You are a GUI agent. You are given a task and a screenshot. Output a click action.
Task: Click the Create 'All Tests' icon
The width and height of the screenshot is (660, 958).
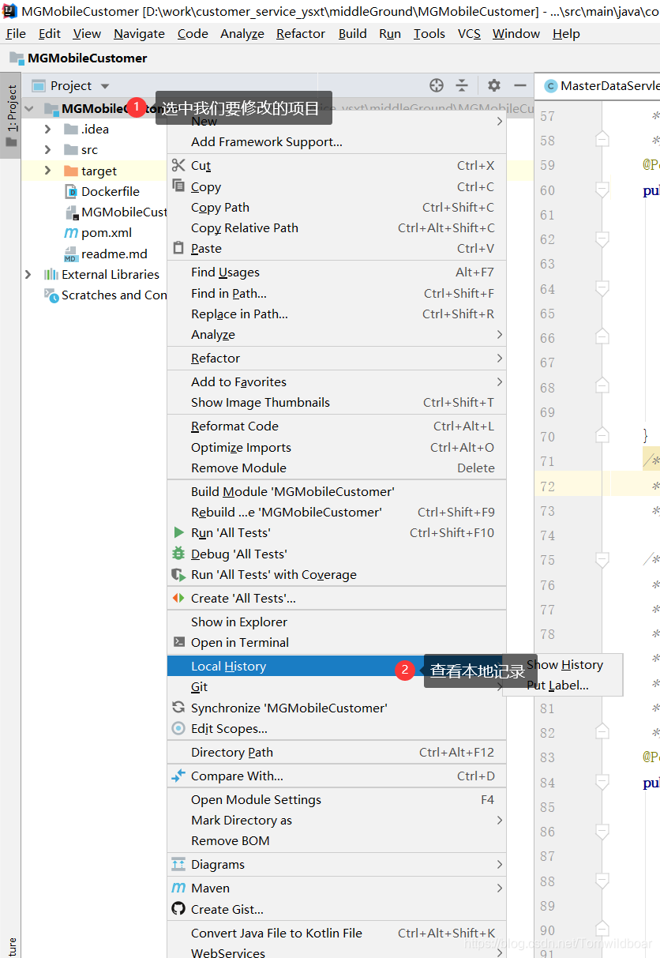pyautogui.click(x=178, y=598)
